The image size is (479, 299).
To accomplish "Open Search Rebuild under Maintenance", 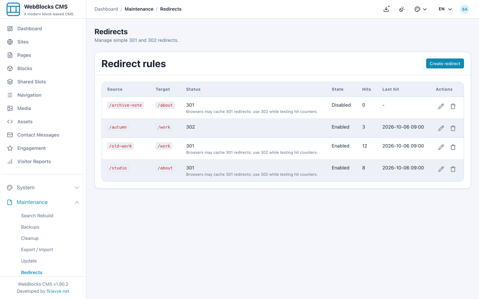I will [37, 216].
